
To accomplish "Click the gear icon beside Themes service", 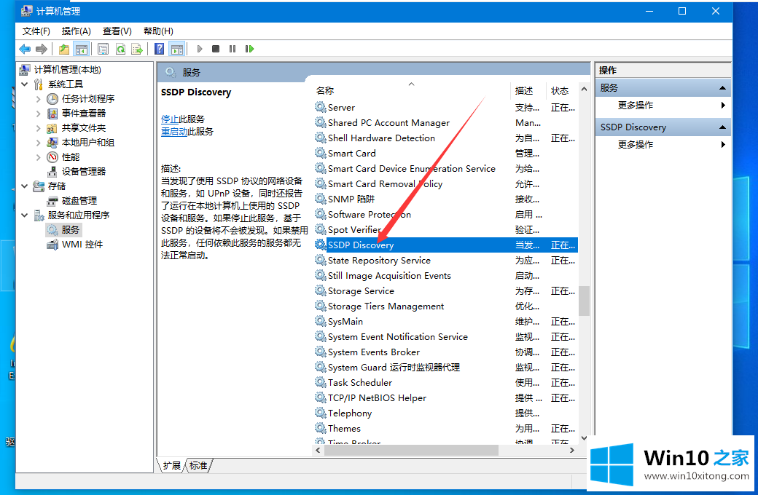I will point(320,428).
